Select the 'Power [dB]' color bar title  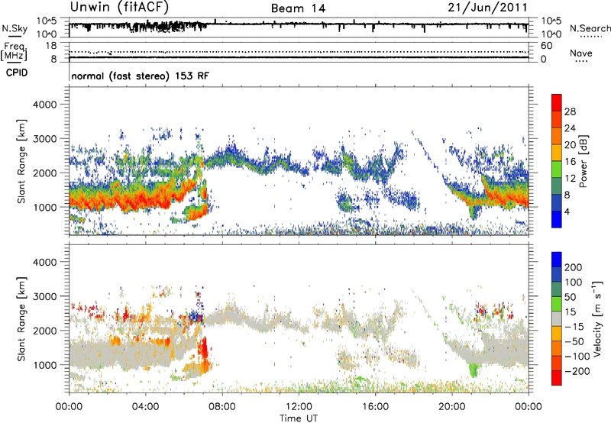tap(584, 161)
